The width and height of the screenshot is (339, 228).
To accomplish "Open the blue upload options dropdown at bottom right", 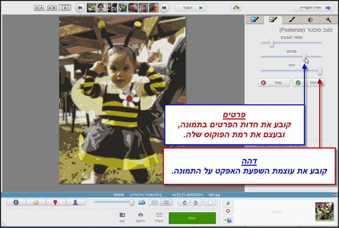I will [228, 220].
